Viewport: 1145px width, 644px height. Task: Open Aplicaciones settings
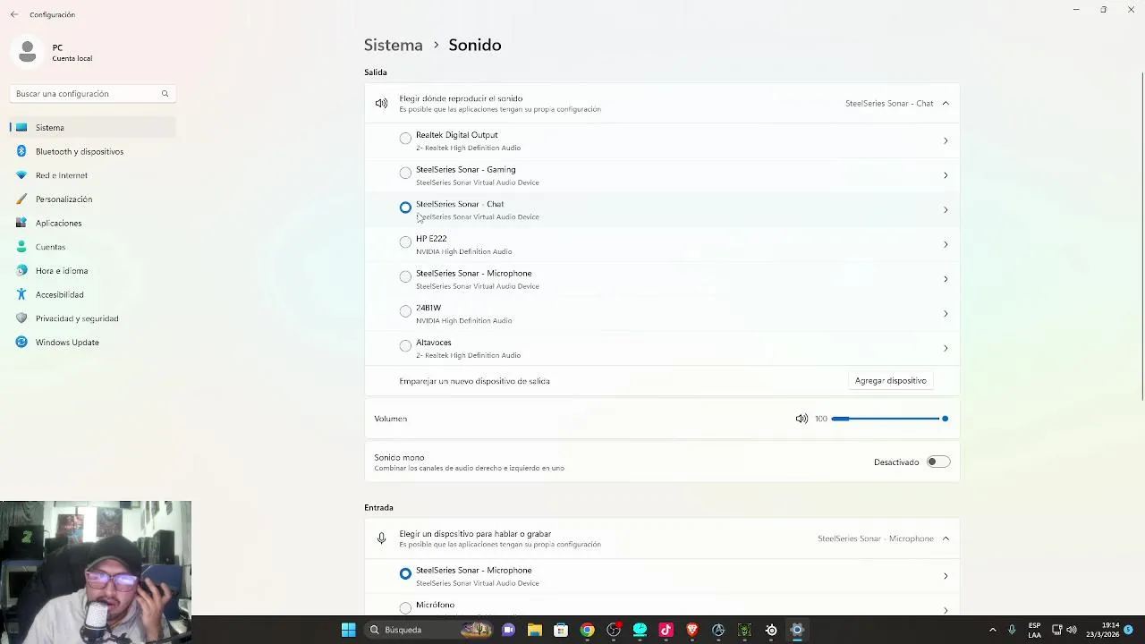click(93, 223)
